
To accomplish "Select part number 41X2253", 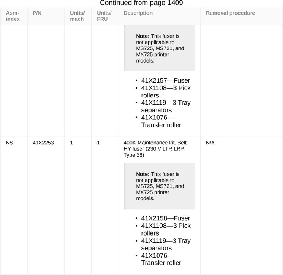I will (x=43, y=143).
